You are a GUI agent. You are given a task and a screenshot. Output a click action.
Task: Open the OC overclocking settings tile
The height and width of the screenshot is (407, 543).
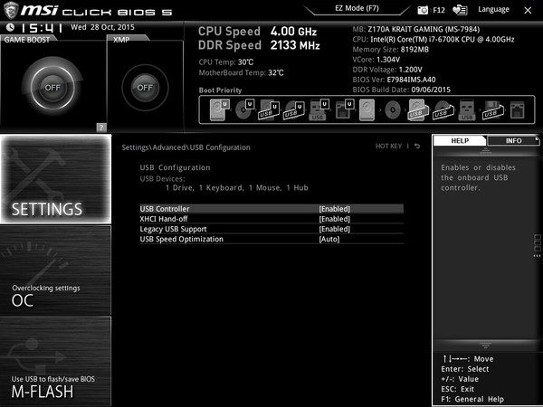56,270
